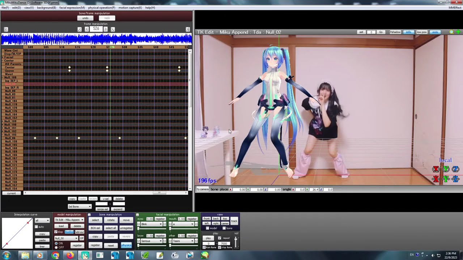Image resolution: width=463 pixels, height=260 pixels.
Task: Open the mouth 'a' morph dropdown
Action: pyautogui.click(x=183, y=224)
